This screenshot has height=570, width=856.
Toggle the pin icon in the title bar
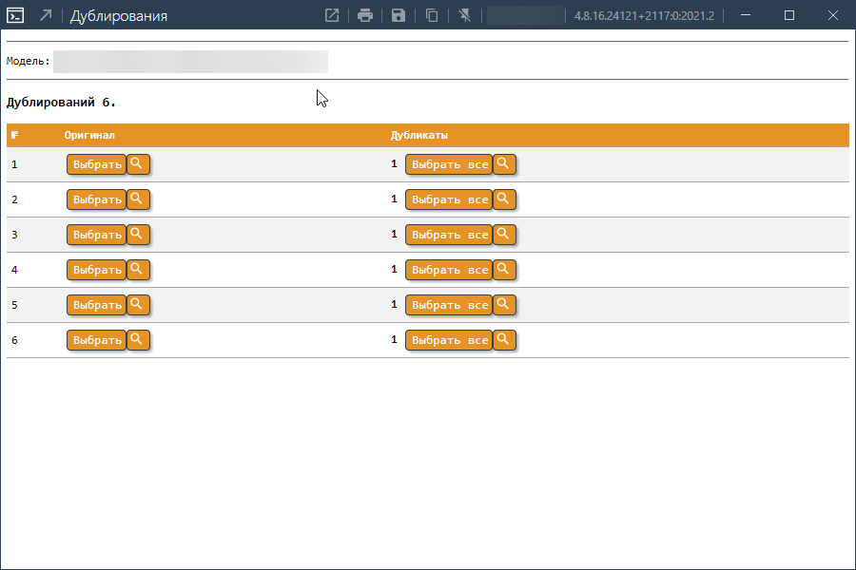point(465,15)
